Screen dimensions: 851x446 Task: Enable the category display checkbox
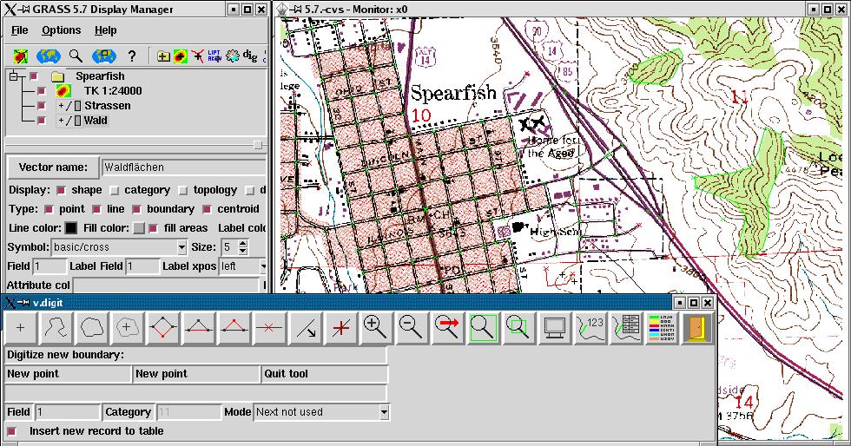click(x=115, y=190)
